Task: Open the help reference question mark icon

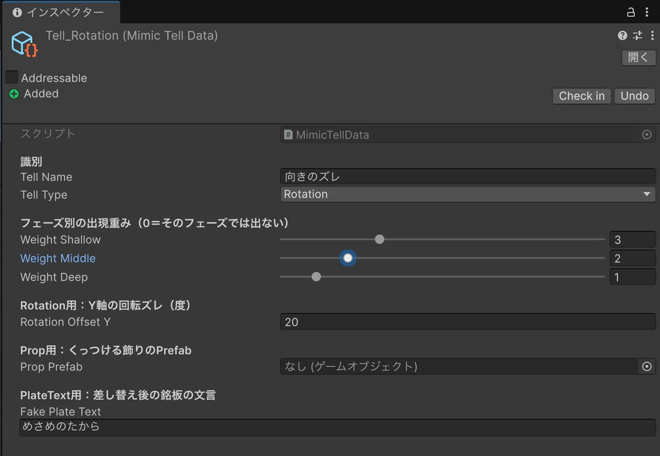Action: tap(623, 36)
